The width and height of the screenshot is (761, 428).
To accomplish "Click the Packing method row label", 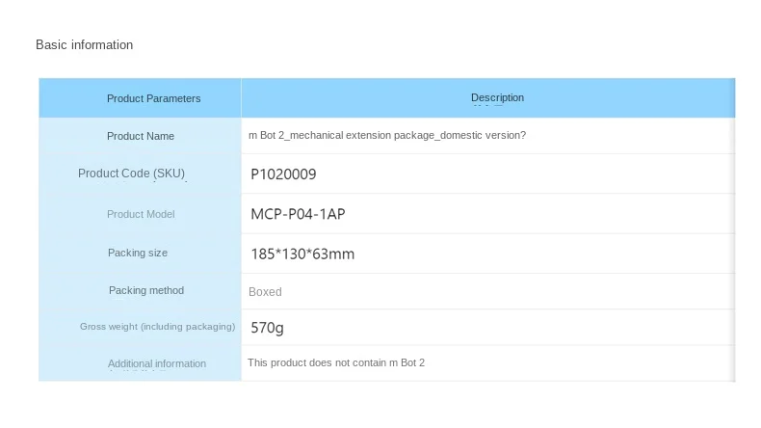I will (146, 290).
